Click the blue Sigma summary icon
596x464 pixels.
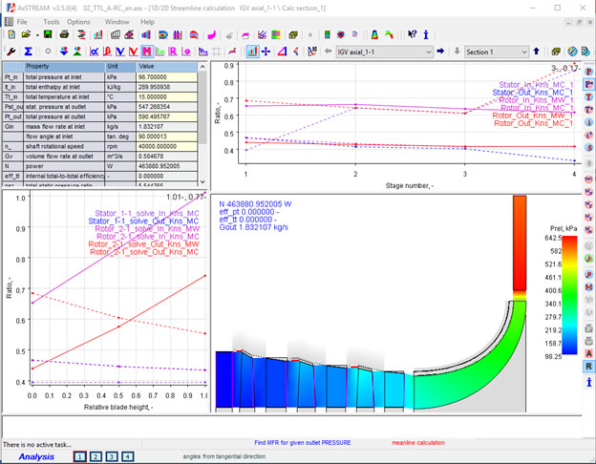click(x=28, y=52)
